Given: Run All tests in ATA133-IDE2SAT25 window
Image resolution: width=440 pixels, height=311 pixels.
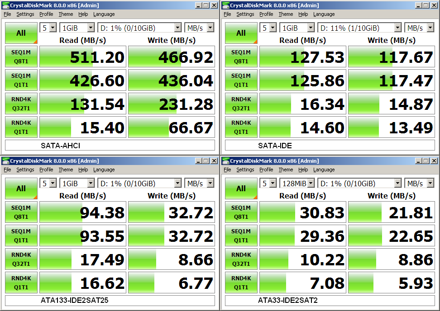Looking at the screenshot, I should (x=21, y=188).
